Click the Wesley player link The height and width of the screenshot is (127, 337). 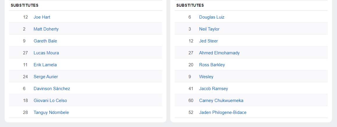(x=206, y=77)
